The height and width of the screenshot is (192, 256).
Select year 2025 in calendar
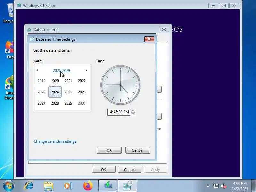[x=68, y=92]
